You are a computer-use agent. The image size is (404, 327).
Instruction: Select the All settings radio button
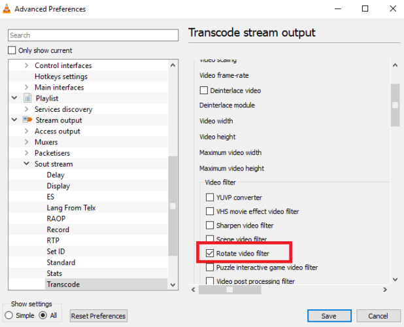(42, 315)
